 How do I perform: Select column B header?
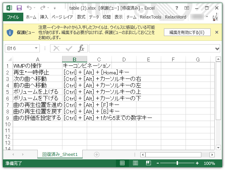[74, 59]
